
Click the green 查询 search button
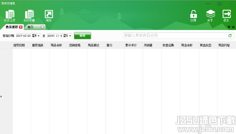(x=83, y=36)
